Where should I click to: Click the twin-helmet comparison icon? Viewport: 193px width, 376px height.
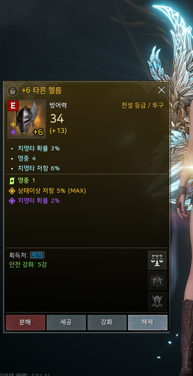(157, 281)
